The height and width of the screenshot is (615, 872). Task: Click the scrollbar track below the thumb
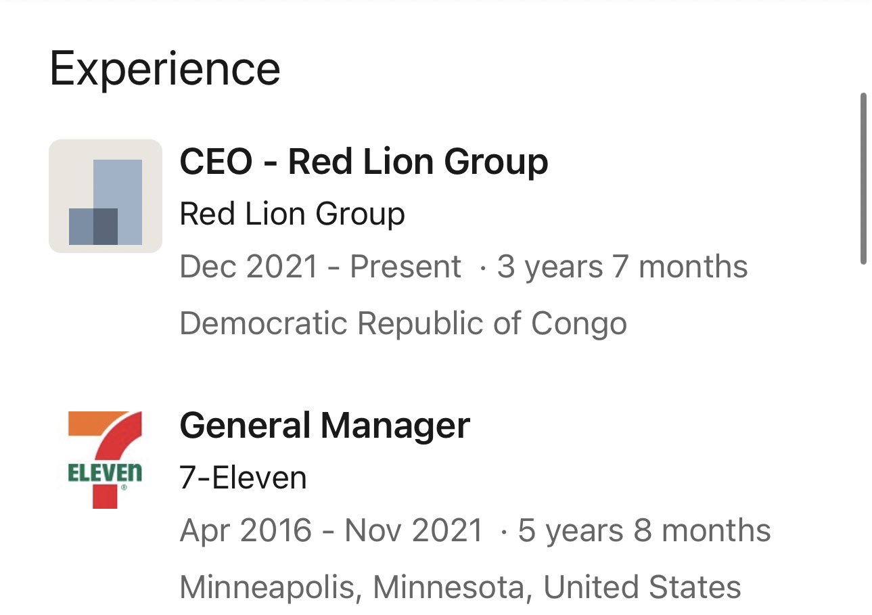pos(863,440)
